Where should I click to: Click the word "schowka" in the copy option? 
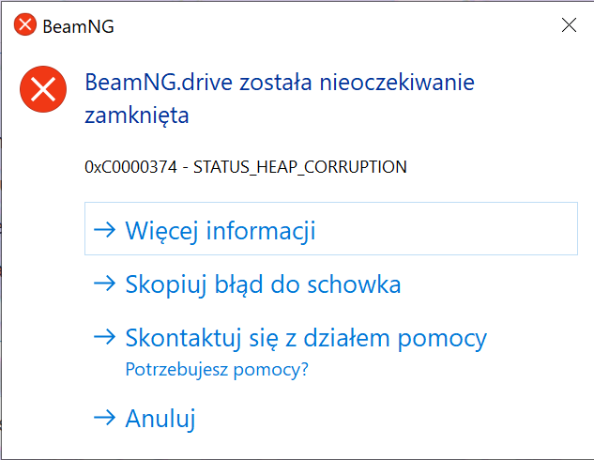click(x=361, y=284)
